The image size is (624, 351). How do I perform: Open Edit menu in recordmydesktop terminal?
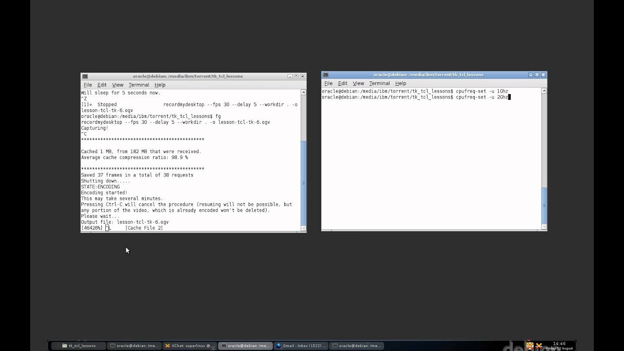point(102,85)
